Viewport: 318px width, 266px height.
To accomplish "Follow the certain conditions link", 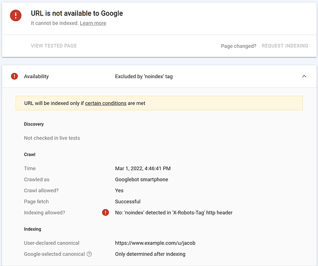I will pyautogui.click(x=106, y=103).
